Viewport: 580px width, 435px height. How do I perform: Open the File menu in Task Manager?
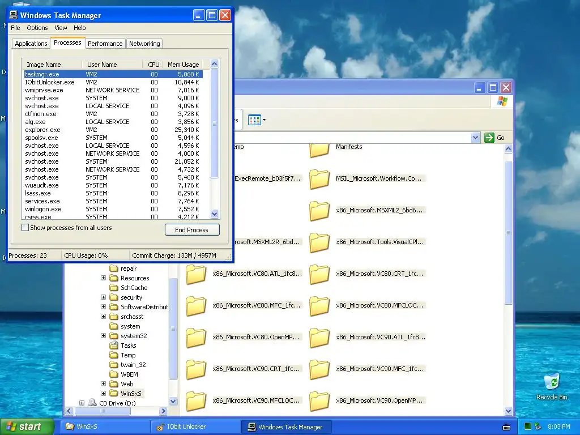tap(15, 28)
